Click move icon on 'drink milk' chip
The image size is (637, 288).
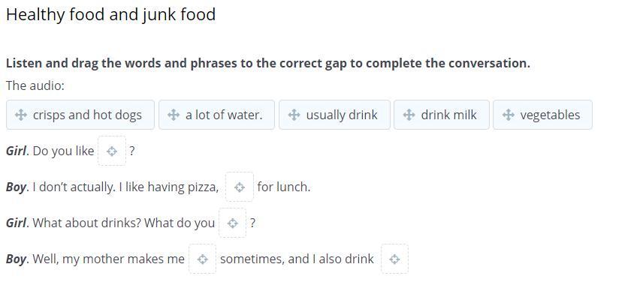click(x=409, y=115)
